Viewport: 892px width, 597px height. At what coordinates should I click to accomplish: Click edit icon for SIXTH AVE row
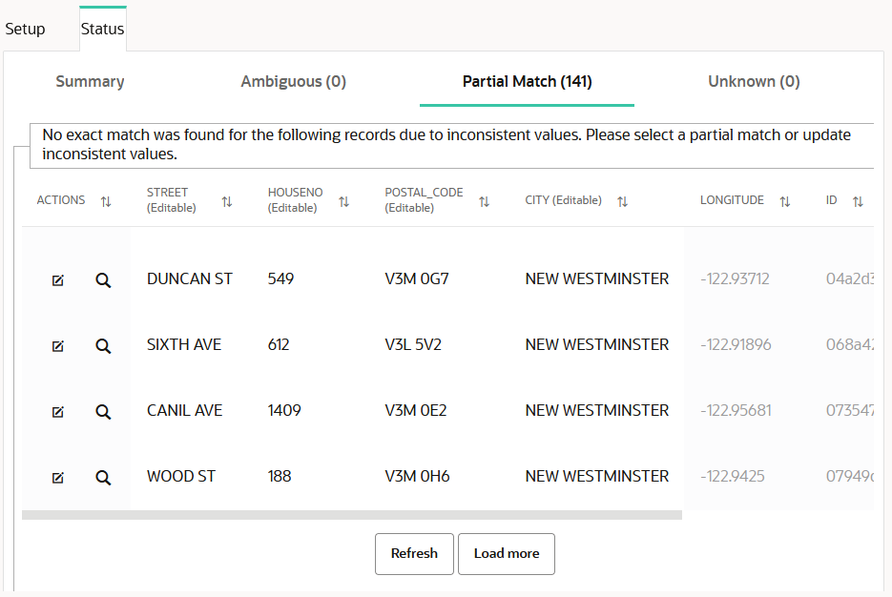point(58,346)
